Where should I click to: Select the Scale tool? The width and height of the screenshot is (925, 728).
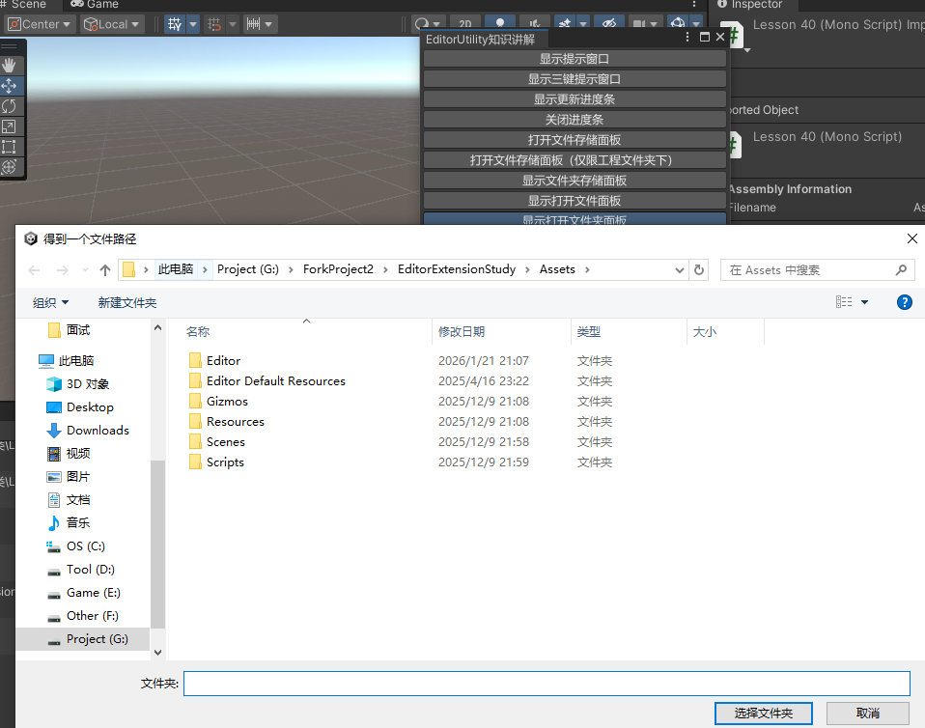(x=10, y=126)
